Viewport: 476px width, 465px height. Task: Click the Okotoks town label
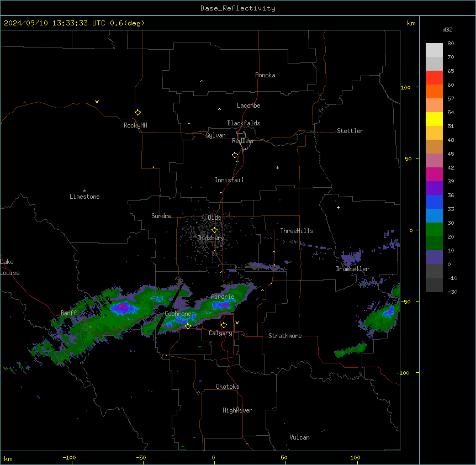coord(228,387)
